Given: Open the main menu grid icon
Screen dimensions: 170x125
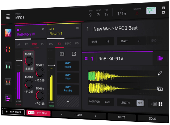Looking at the screenshot, I should tap(8, 17).
